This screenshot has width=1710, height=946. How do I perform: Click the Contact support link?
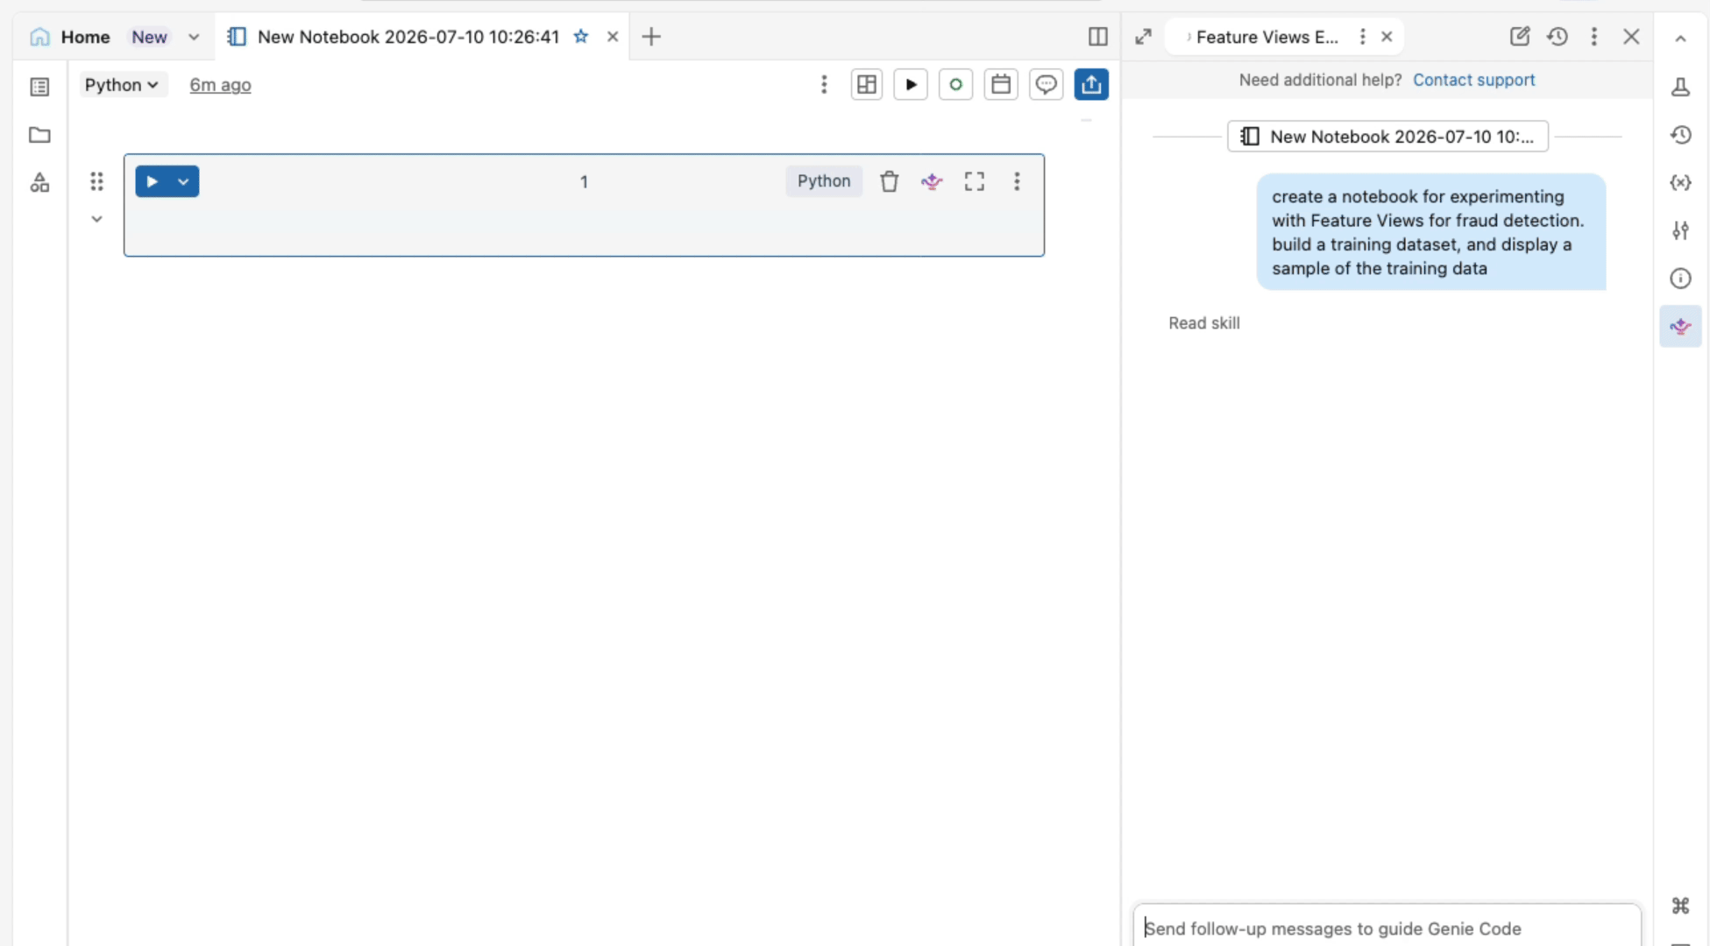pos(1473,80)
